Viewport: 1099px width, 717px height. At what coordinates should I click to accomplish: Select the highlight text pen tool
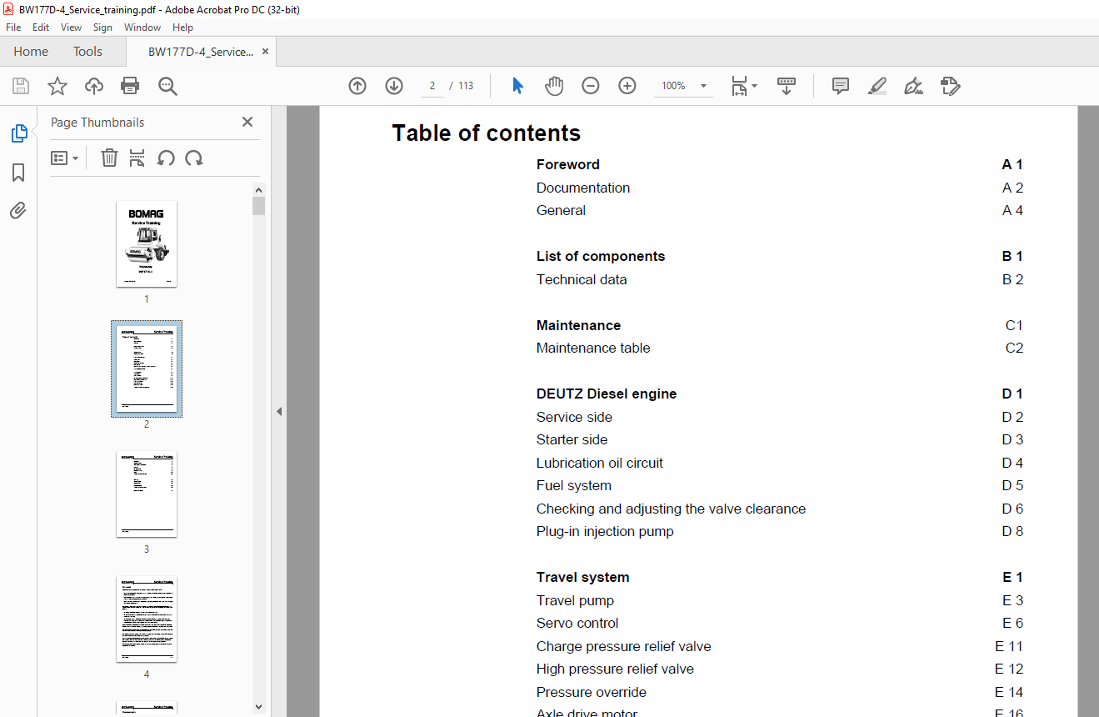point(877,86)
